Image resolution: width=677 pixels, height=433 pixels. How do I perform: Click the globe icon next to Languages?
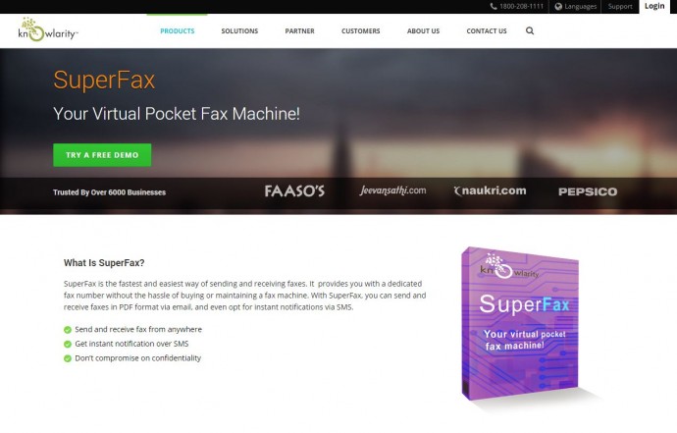click(558, 7)
